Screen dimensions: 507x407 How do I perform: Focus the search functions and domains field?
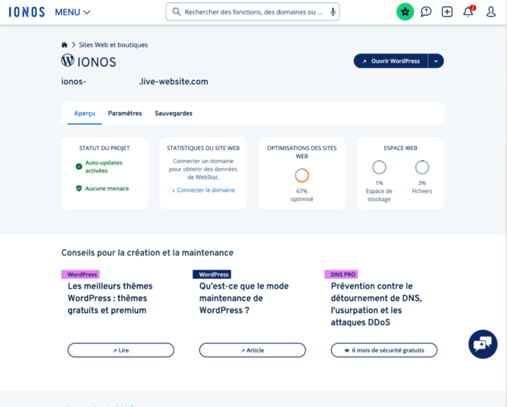[252, 12]
